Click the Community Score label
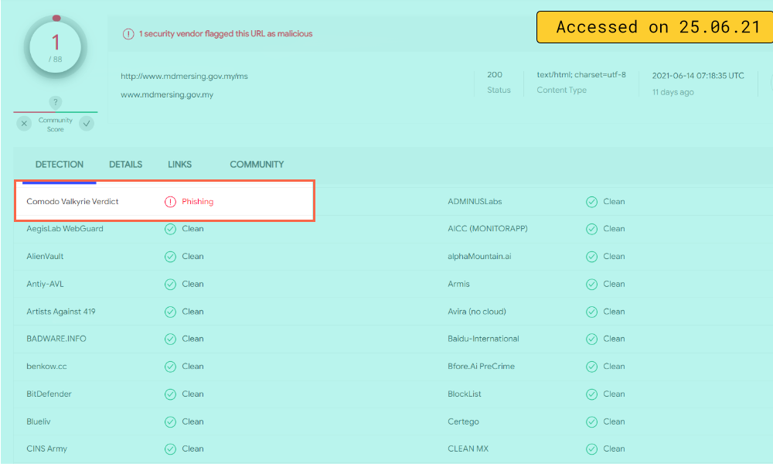The width and height of the screenshot is (773, 464). pos(55,125)
